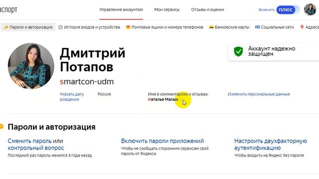Click the clock icon beside История входов

click(x=60, y=27)
